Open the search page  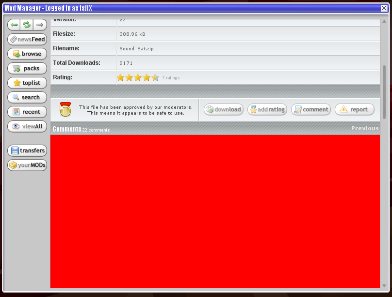click(27, 97)
